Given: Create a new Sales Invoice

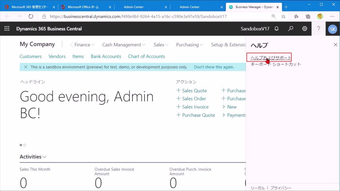Looking at the screenshot, I should (x=193, y=107).
